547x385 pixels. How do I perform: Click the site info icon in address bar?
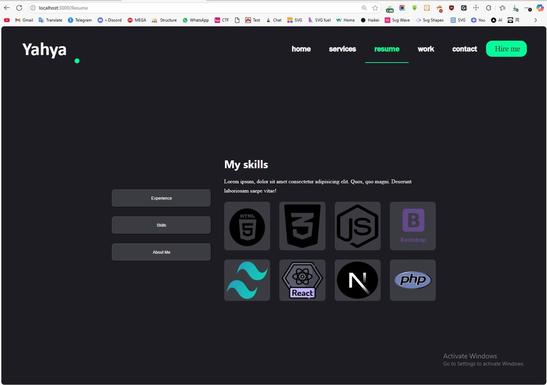pyautogui.click(x=33, y=7)
